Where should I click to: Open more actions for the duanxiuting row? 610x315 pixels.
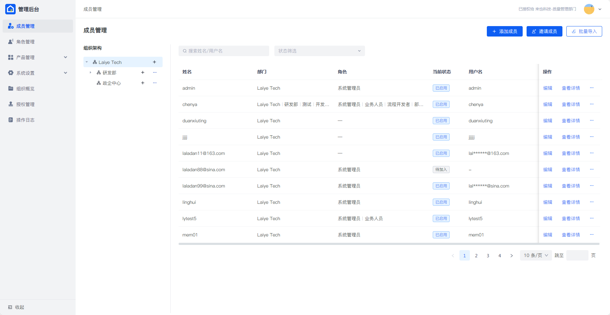click(592, 120)
